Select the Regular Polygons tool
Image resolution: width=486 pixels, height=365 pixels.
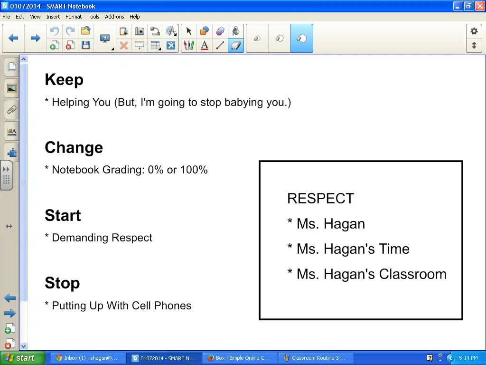[220, 31]
